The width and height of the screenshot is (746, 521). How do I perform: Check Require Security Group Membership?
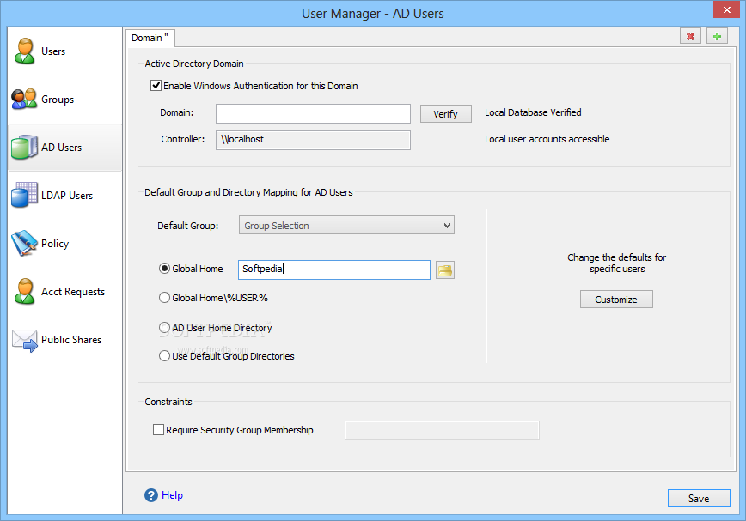pyautogui.click(x=158, y=430)
